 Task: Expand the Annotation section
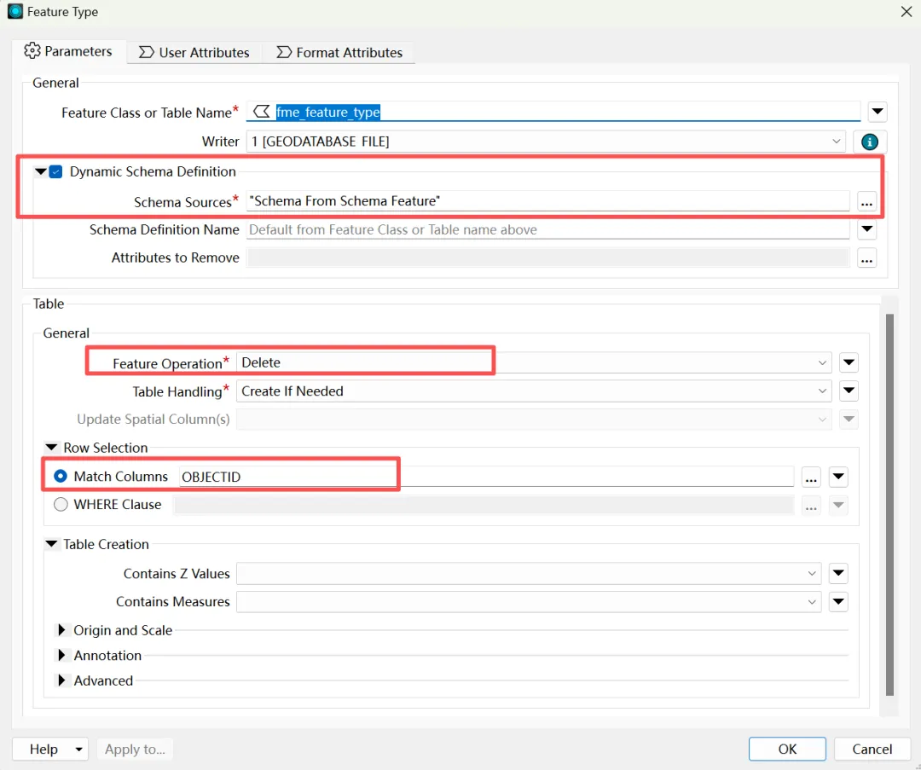[61, 655]
